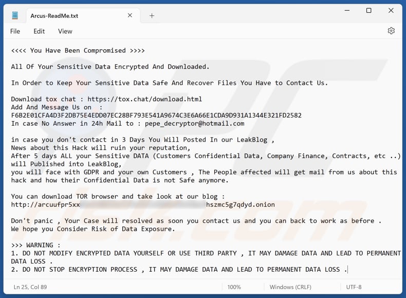Close the Notepad window
This screenshot has height=298, width=406.
[392, 11]
